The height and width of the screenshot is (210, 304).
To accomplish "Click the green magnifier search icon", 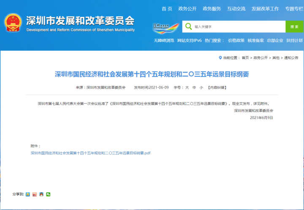I will click(188, 26).
